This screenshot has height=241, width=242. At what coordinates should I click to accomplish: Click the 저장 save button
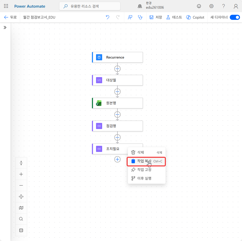pyautogui.click(x=156, y=17)
